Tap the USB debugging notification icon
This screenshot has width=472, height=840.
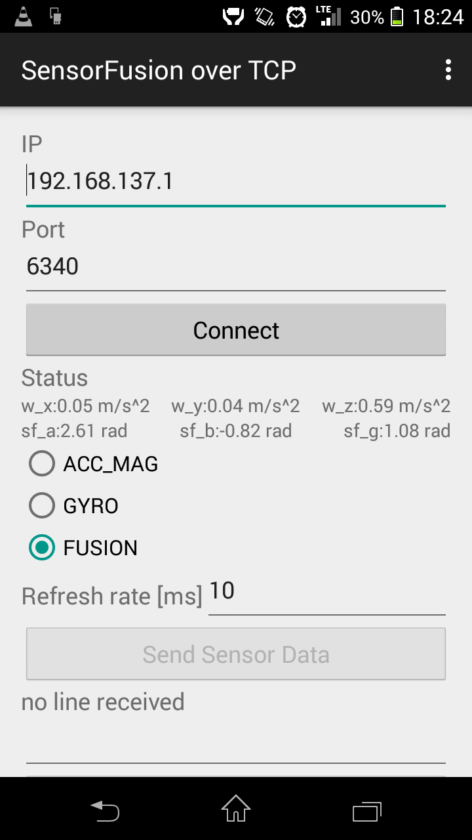56,16
